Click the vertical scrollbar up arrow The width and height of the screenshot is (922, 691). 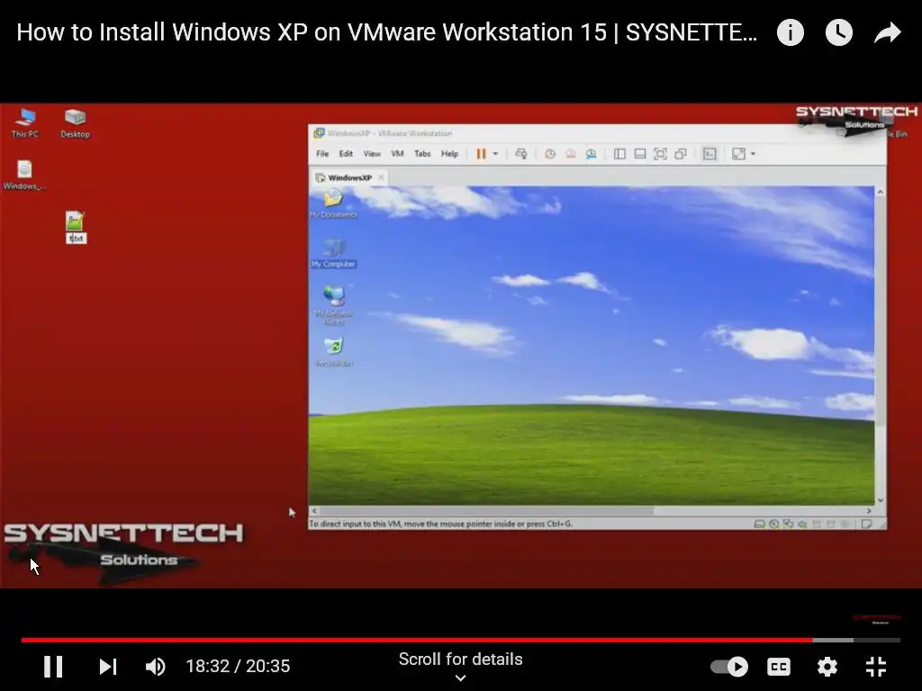click(x=881, y=193)
